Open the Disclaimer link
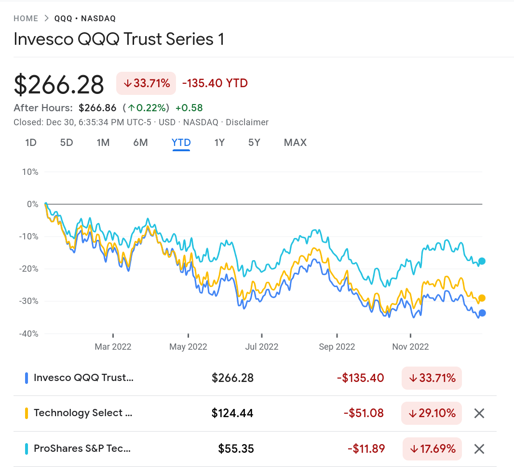514x473 pixels. pos(247,122)
